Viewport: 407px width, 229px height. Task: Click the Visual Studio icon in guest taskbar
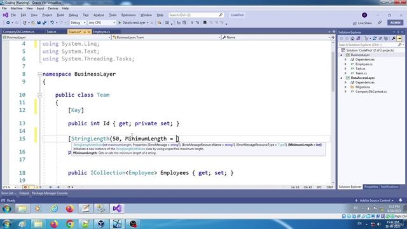117,209
